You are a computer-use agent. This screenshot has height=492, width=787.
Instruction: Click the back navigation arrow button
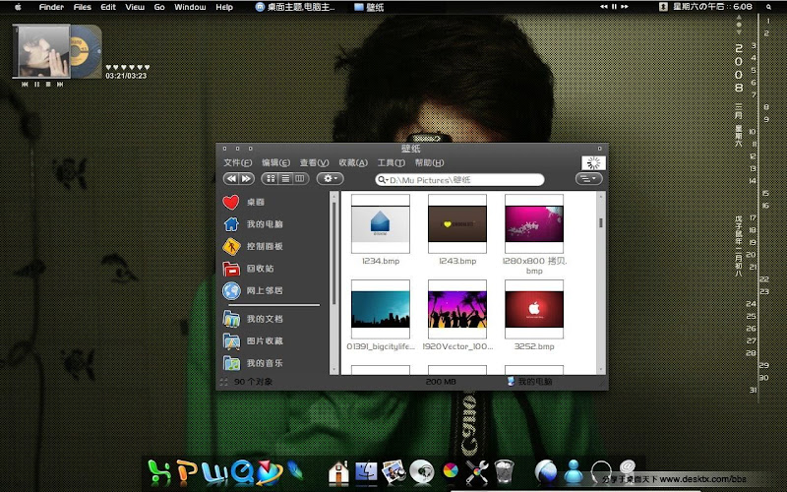[231, 179]
